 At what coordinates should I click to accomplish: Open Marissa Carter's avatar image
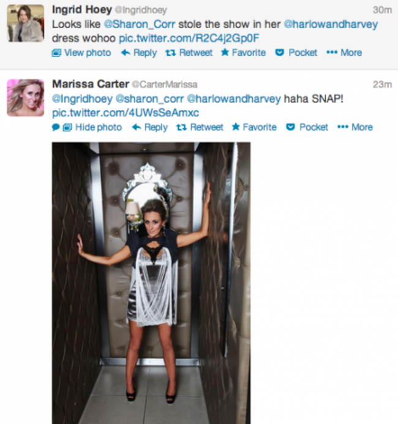coord(26,98)
